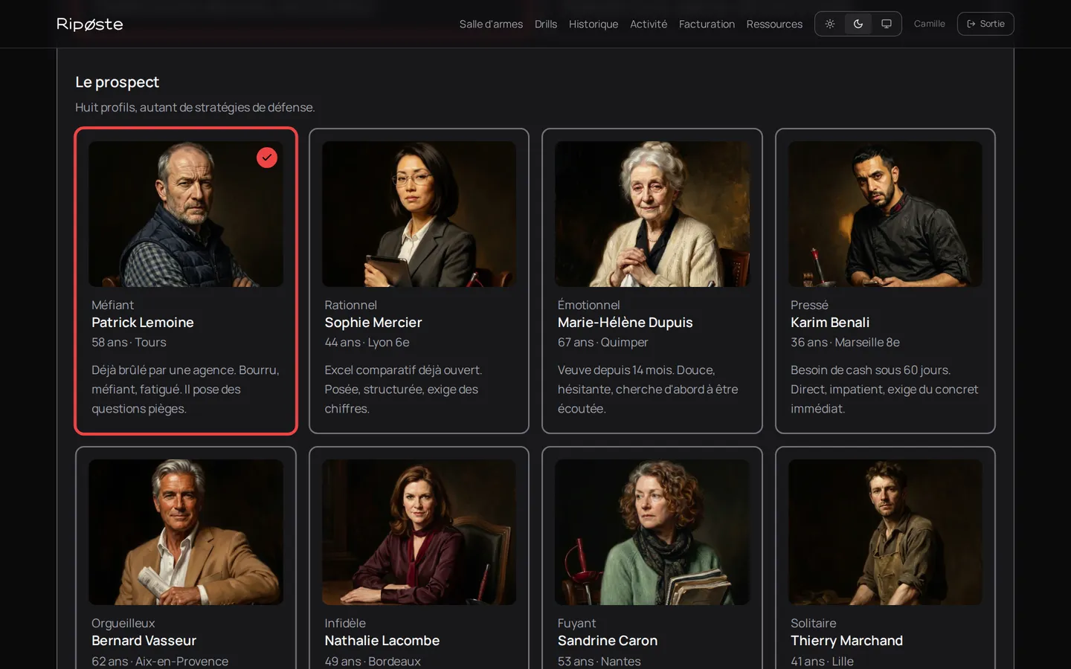Click the name Sandrine Caron
This screenshot has height=669, width=1071.
pyautogui.click(x=608, y=641)
